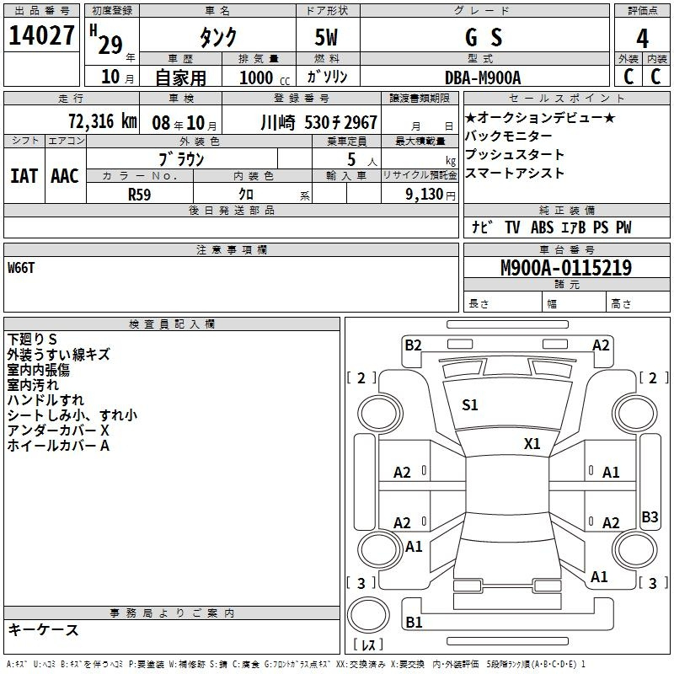Click the registration number 川崎 530チ2967
674x674 pixels.
tap(318, 121)
